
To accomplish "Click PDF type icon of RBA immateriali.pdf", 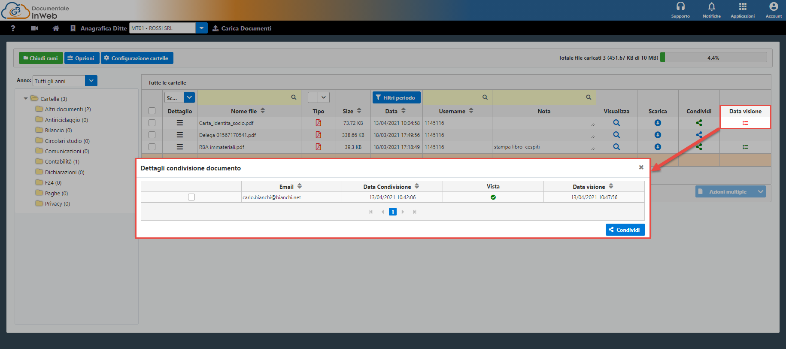I will click(x=319, y=147).
